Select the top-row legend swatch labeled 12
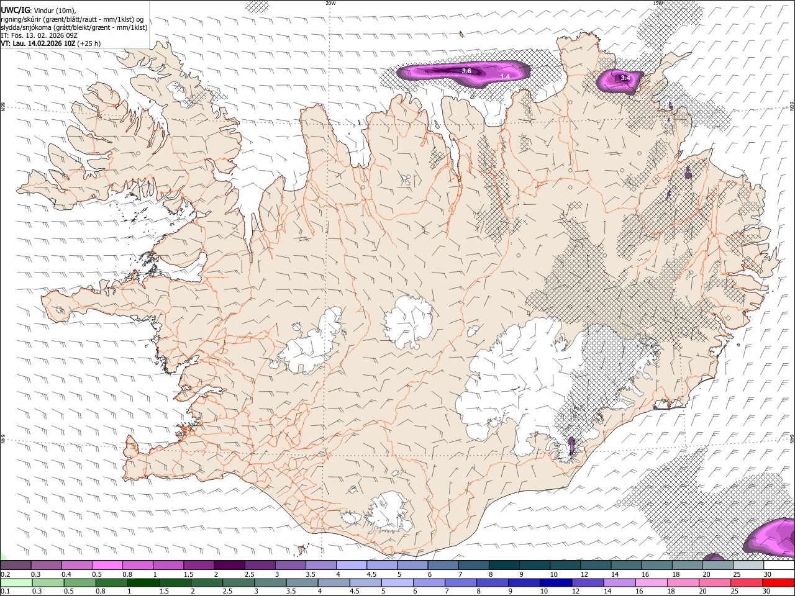The image size is (795, 596). click(x=596, y=566)
